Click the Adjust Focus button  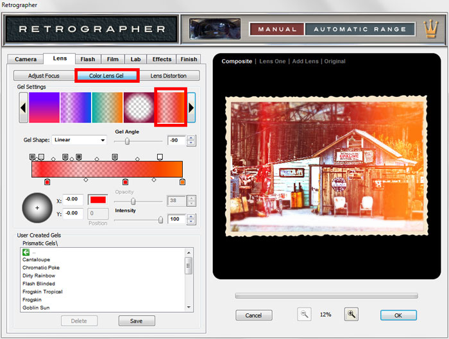point(44,76)
